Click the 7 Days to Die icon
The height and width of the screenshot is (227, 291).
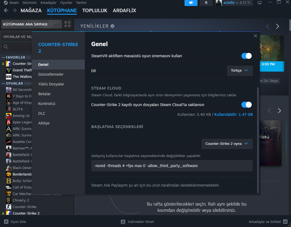pyautogui.click(x=9, y=96)
